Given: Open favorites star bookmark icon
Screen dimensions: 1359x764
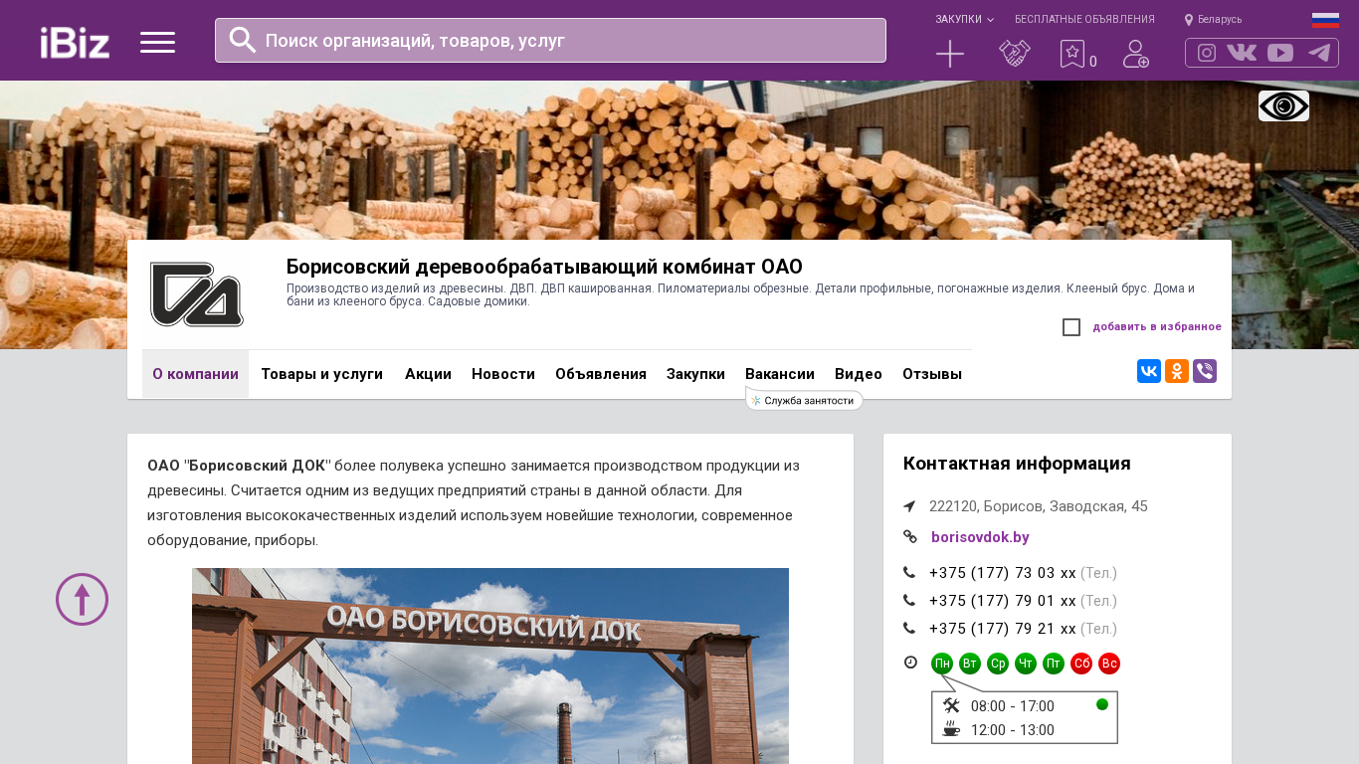Looking at the screenshot, I should pyautogui.click(x=1071, y=54).
